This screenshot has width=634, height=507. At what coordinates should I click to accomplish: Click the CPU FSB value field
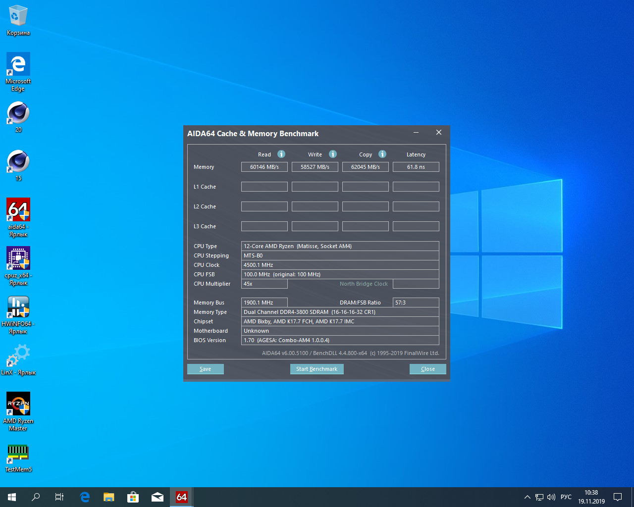click(340, 274)
